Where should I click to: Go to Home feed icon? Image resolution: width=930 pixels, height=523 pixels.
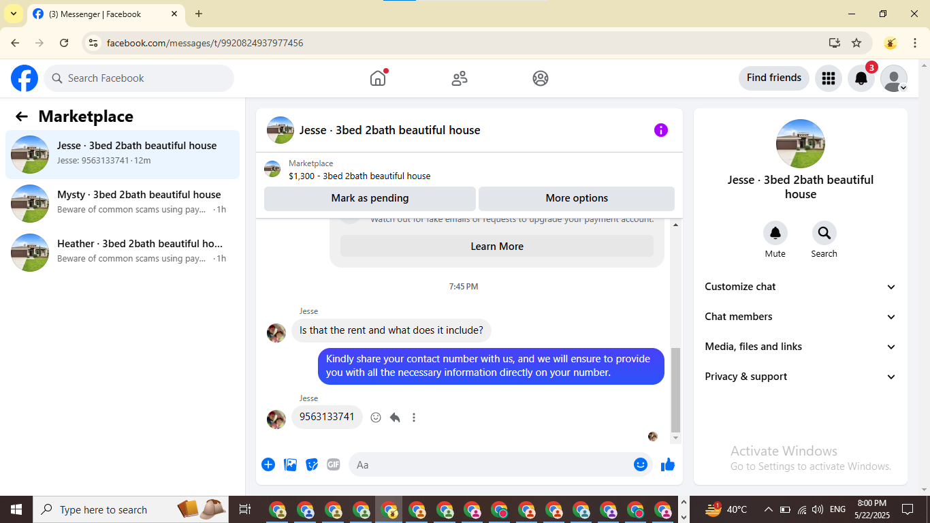pos(378,78)
